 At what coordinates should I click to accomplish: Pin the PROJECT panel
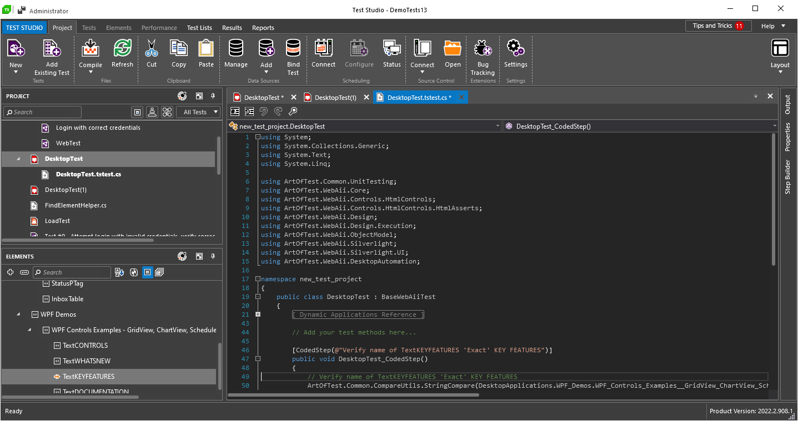[213, 96]
